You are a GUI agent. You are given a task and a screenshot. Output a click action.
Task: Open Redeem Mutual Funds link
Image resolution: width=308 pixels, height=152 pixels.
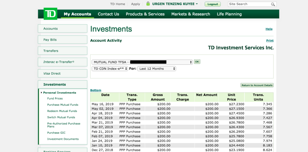[62, 111]
